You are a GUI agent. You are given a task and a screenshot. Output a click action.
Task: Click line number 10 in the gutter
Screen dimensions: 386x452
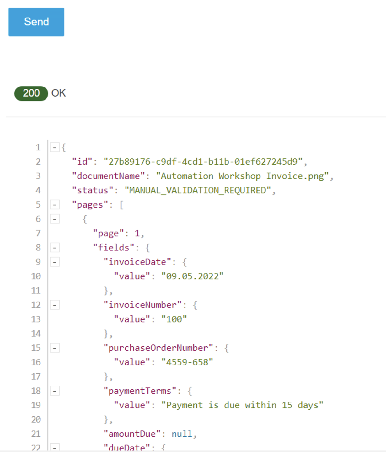pos(36,276)
